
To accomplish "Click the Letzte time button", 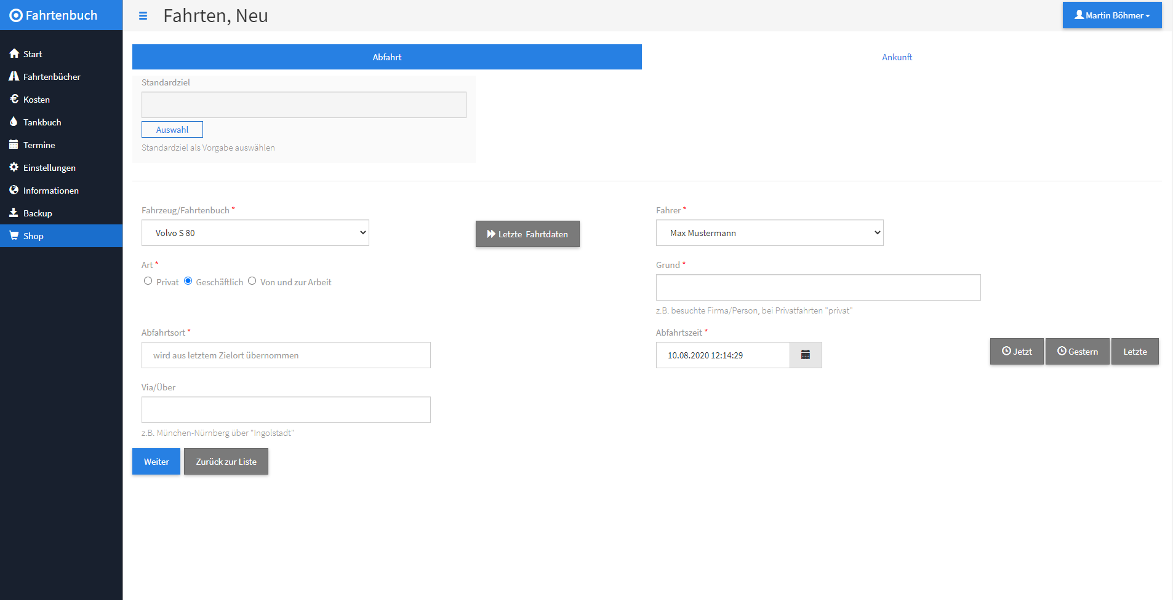I will (x=1135, y=352).
